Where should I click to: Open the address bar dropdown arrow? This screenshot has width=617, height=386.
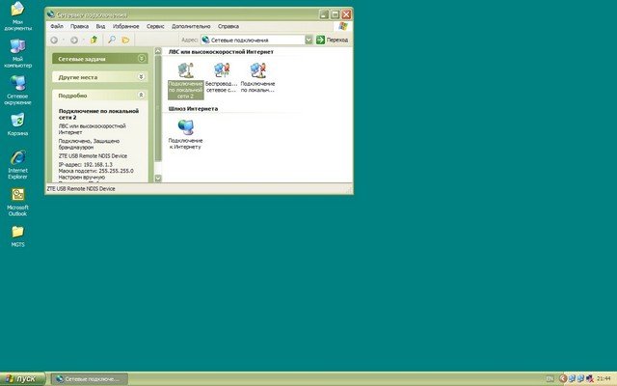[308, 40]
